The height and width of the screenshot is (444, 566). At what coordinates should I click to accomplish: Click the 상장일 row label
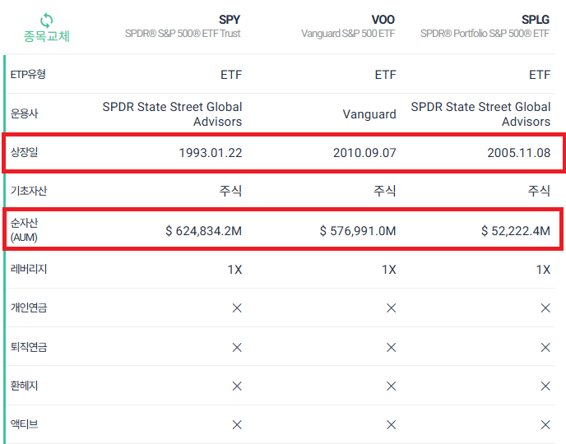[x=24, y=152]
